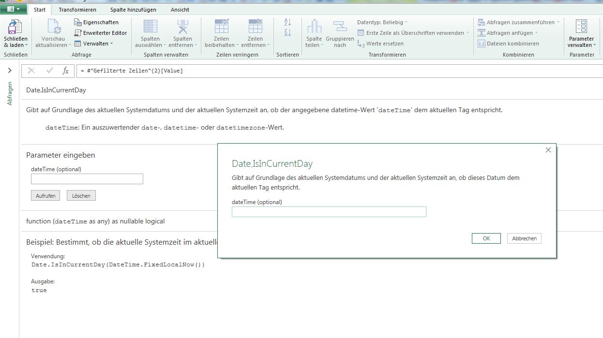Click the Löschen button
The image size is (603, 338).
coord(81,196)
